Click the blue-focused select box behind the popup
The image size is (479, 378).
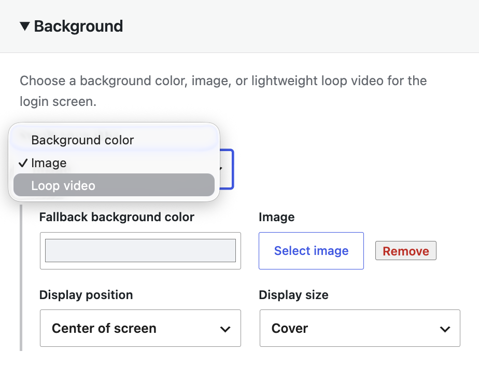point(227,169)
